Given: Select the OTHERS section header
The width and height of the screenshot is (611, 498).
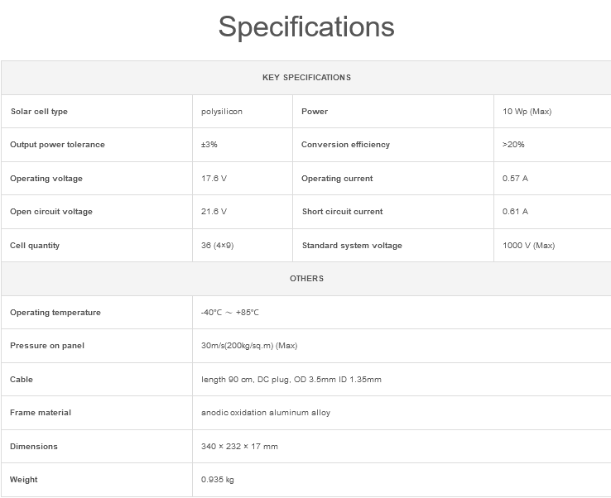Looking at the screenshot, I should tap(306, 279).
